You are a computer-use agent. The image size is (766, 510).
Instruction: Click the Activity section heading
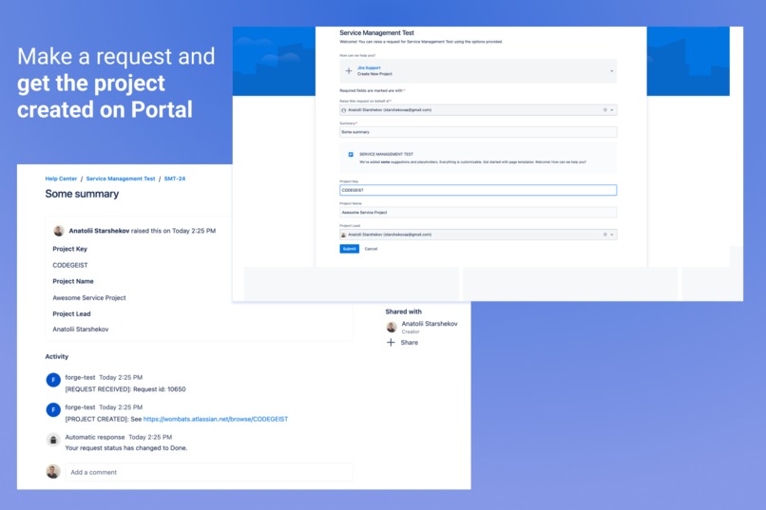tap(57, 357)
